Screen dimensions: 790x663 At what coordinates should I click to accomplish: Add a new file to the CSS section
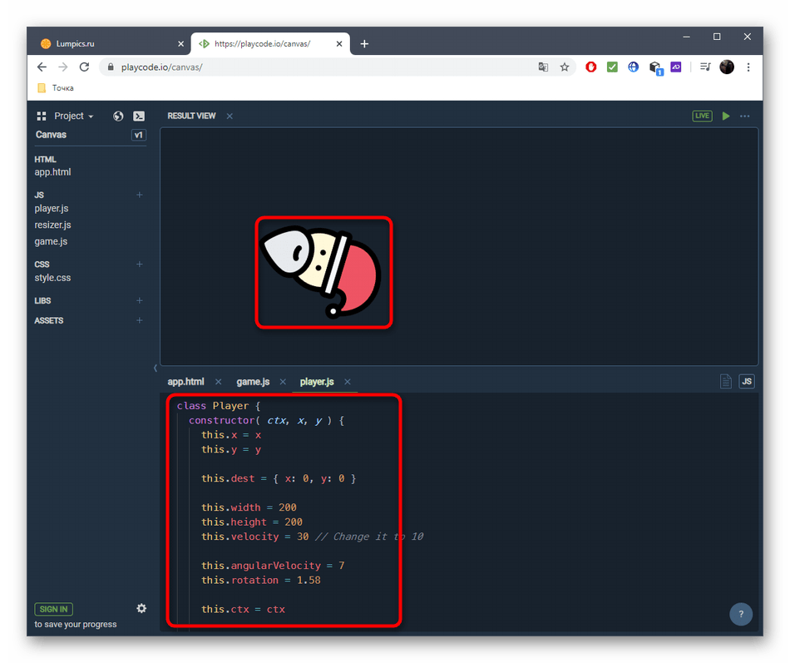140,265
